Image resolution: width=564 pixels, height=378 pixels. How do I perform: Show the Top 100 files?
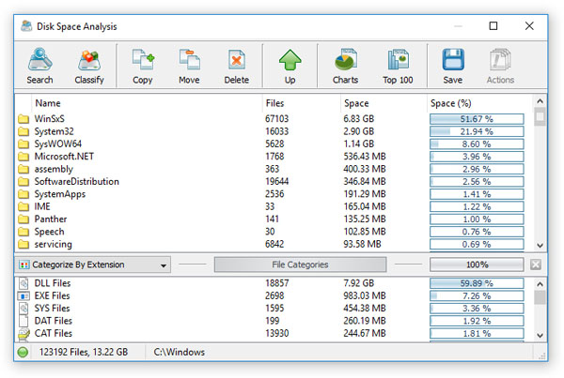[398, 66]
